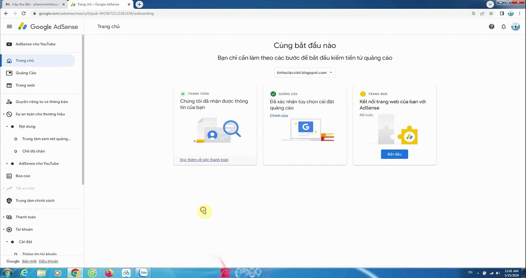Click the volume icon in system tray

[498, 273]
